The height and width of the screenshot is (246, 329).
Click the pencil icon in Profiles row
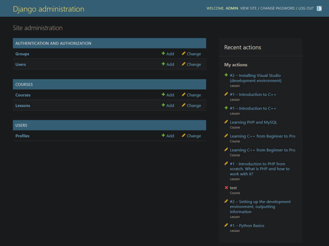pos(184,135)
